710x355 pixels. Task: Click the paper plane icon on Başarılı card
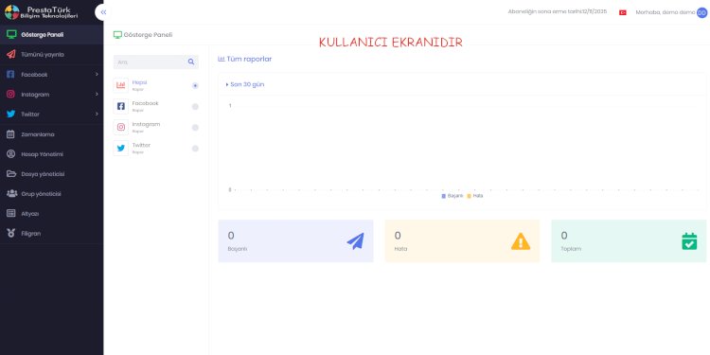pos(355,240)
